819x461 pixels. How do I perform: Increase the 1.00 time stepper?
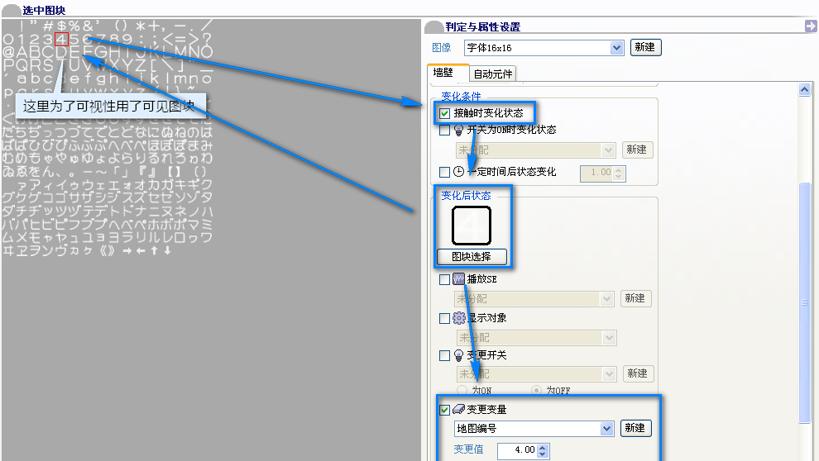click(x=619, y=169)
